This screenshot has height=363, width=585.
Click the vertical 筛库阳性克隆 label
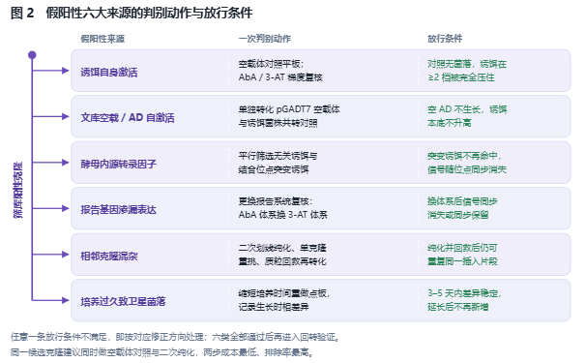(x=18, y=190)
